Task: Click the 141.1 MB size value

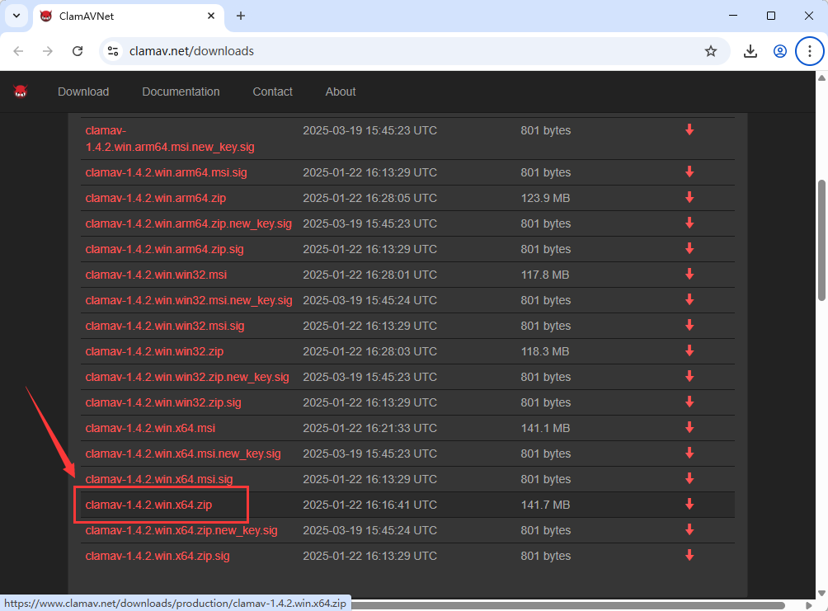Action: (545, 428)
